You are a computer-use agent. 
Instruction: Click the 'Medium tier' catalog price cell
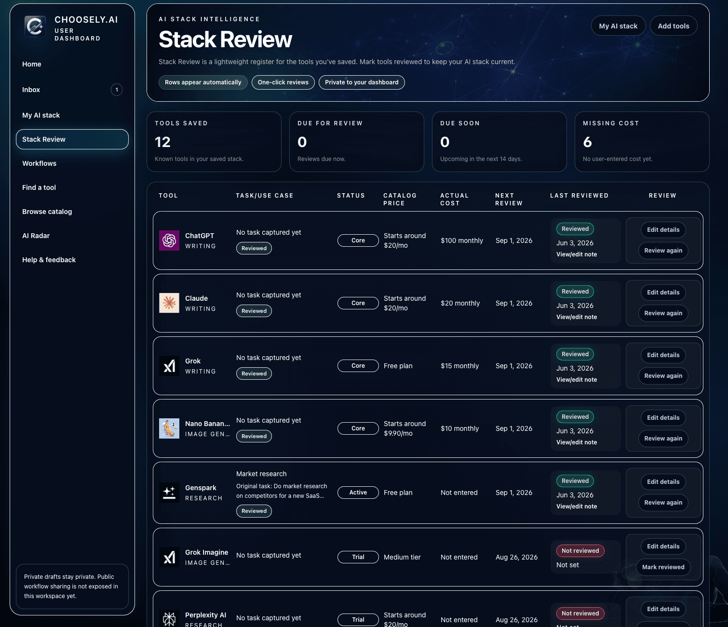(x=402, y=557)
